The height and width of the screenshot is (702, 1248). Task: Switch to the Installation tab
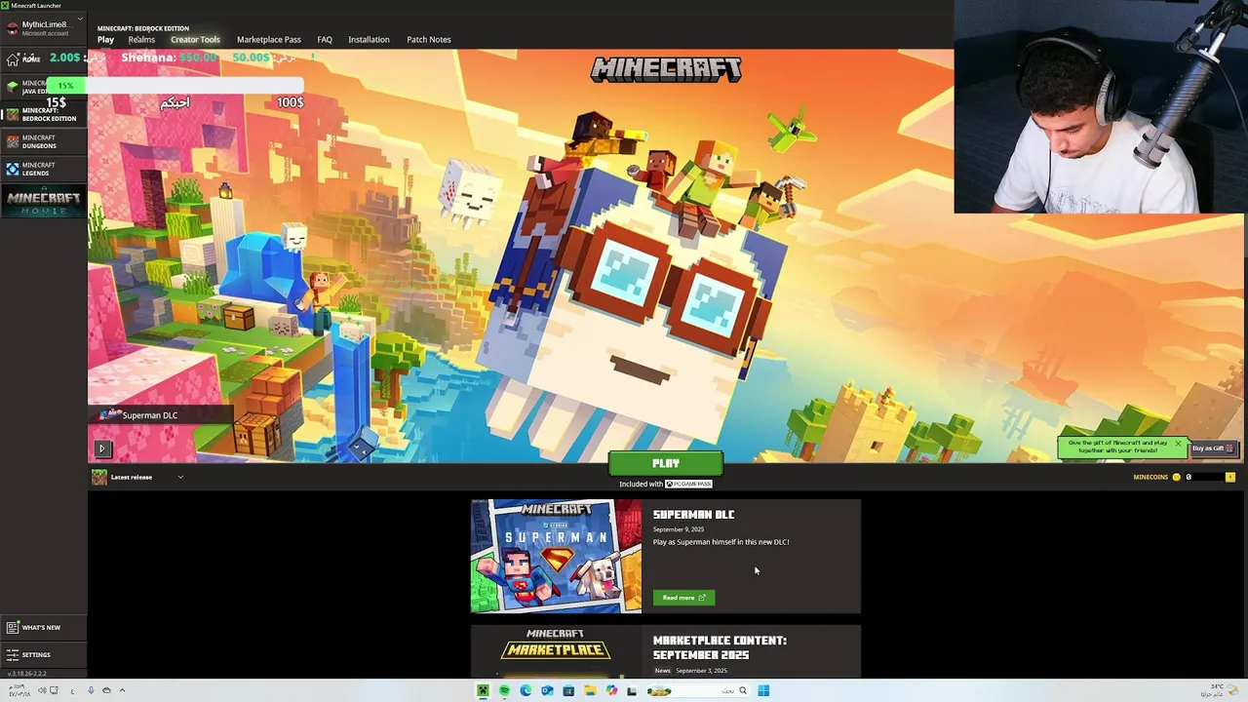[x=369, y=40]
